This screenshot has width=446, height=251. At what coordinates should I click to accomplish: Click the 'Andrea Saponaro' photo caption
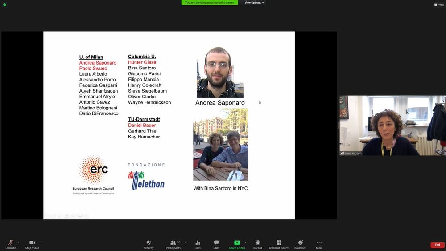click(220, 103)
